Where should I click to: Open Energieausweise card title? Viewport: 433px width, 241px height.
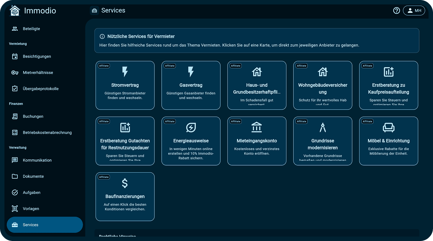coord(191,141)
